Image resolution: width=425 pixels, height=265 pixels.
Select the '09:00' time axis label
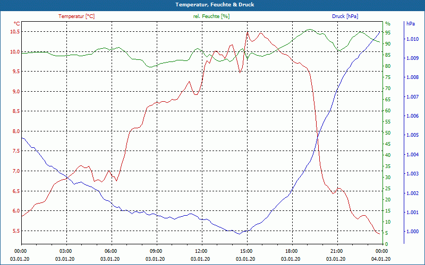coord(155,251)
